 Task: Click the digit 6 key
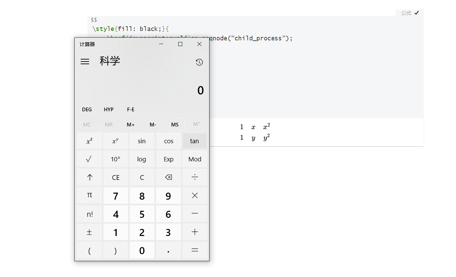168,214
